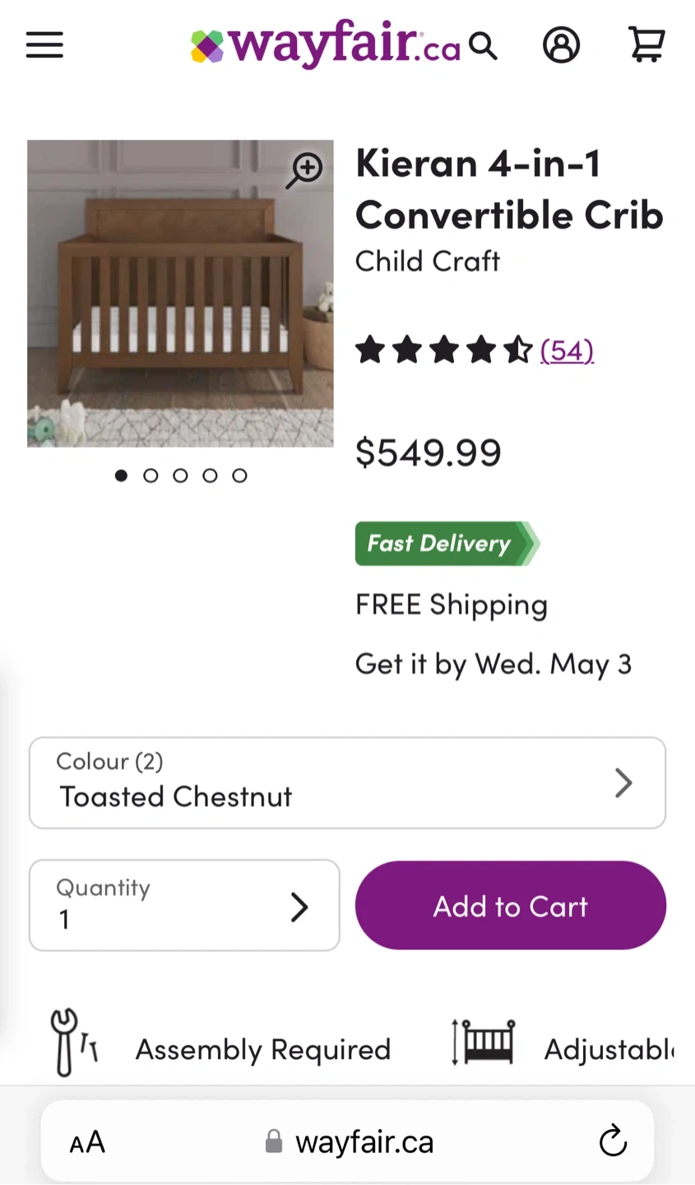Tap the Wayfair.ca logo
This screenshot has height=1185, width=695.
pos(325,44)
